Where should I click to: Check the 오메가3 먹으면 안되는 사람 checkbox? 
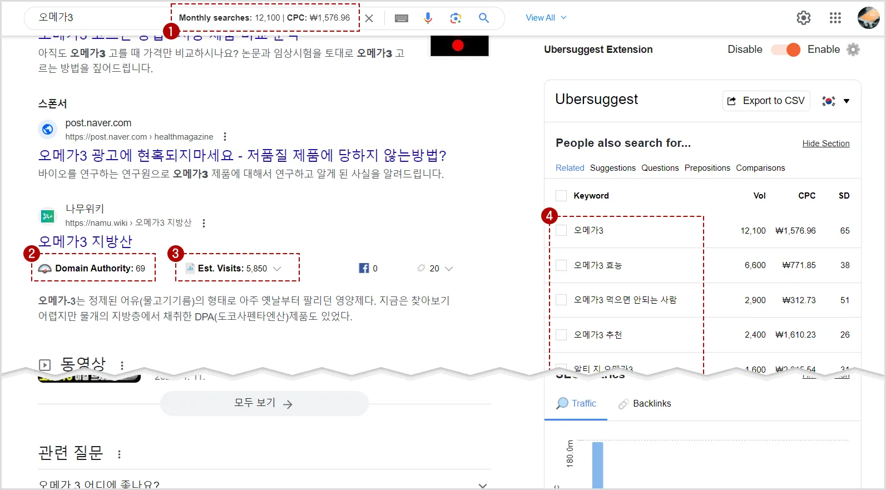pyautogui.click(x=561, y=300)
